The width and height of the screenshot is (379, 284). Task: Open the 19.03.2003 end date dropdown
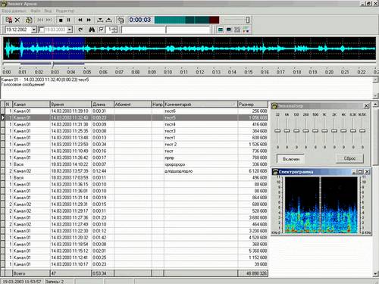point(70,30)
